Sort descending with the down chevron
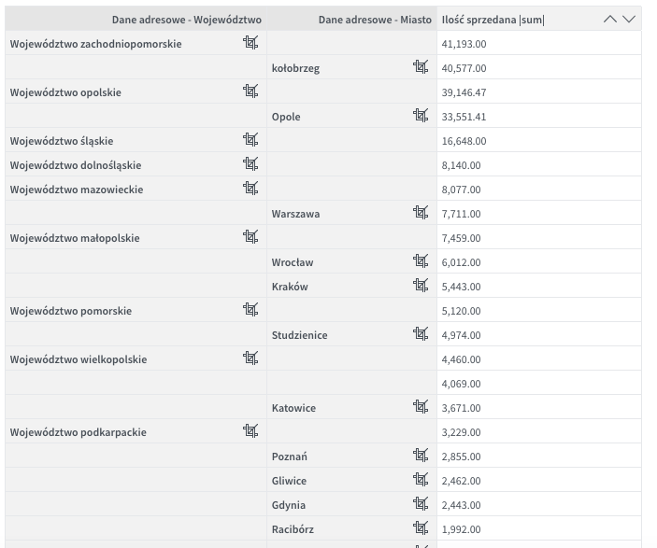The height and width of the screenshot is (548, 657). tap(629, 19)
